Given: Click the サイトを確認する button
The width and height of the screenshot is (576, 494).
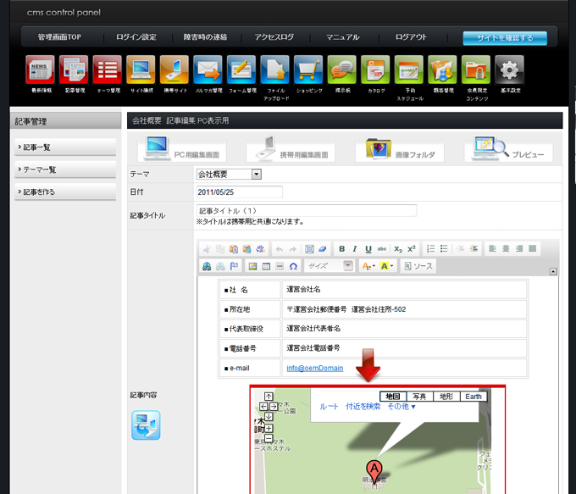Looking at the screenshot, I should (x=505, y=38).
